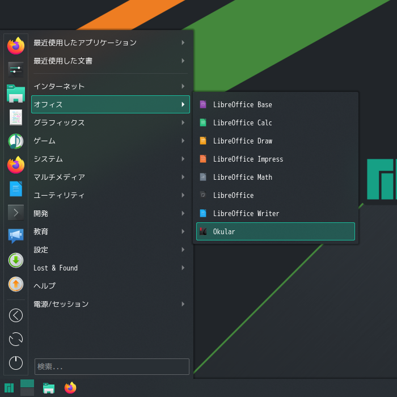Launch the text editor favorite icon

point(16,117)
